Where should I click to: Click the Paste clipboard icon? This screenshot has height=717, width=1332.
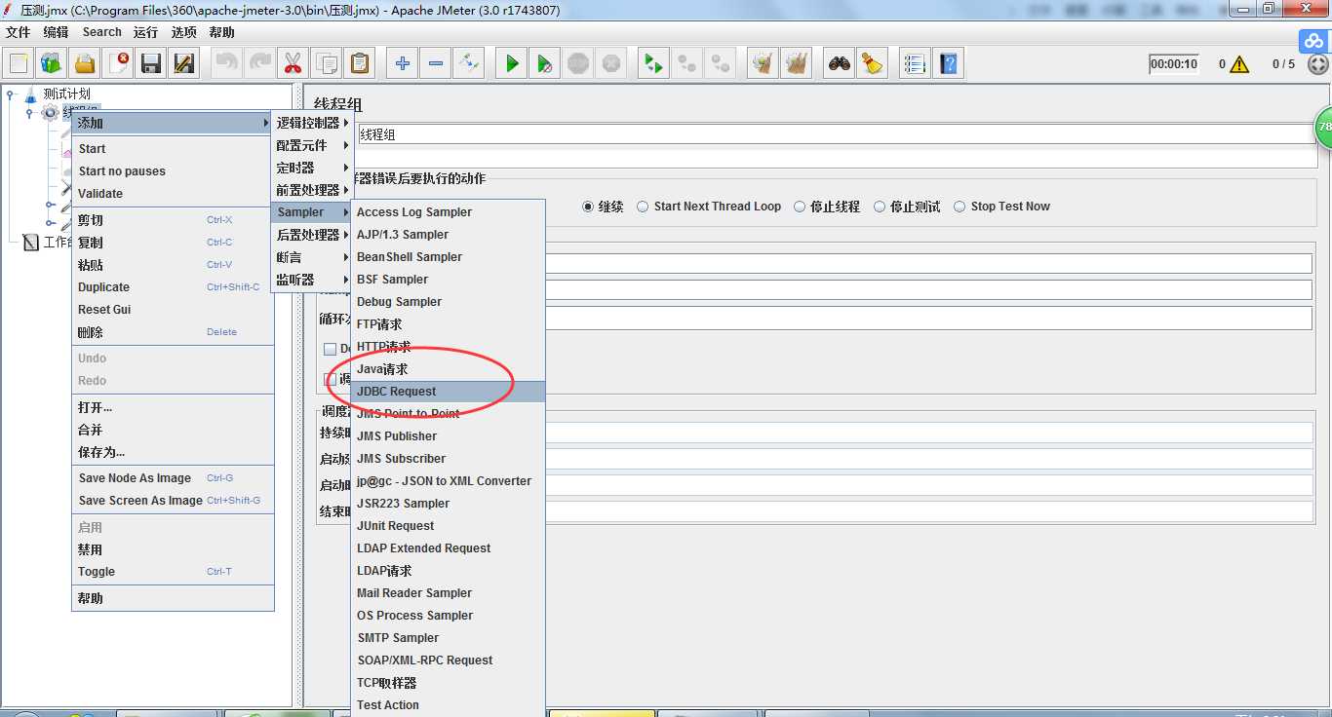pyautogui.click(x=359, y=64)
